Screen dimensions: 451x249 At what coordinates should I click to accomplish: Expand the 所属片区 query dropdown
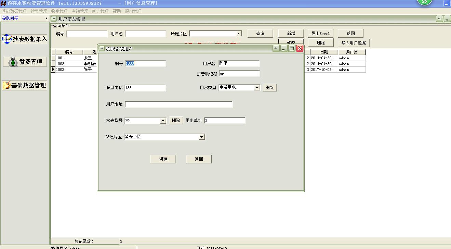tap(239, 34)
